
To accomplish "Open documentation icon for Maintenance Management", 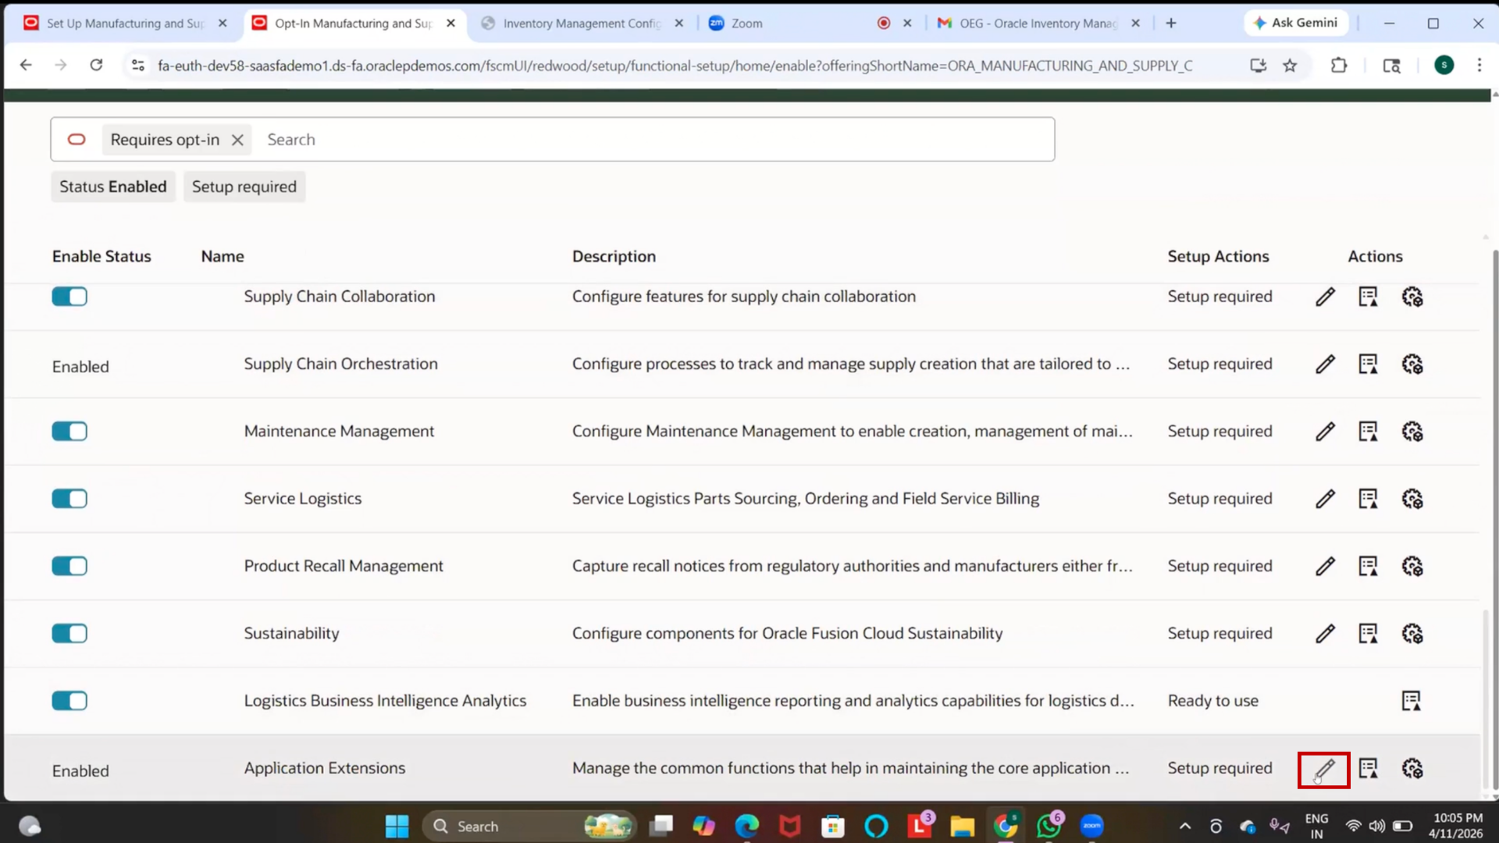I will click(x=1368, y=431).
